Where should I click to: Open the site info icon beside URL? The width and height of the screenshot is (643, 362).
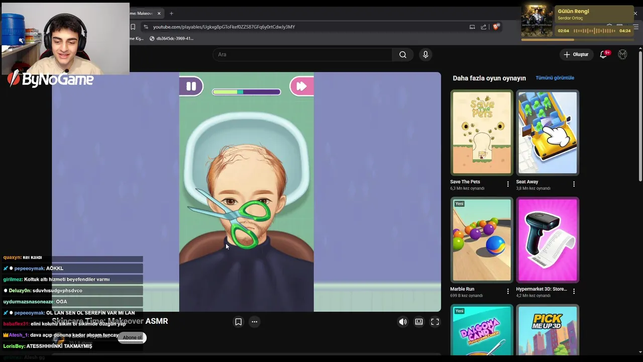[x=146, y=27]
